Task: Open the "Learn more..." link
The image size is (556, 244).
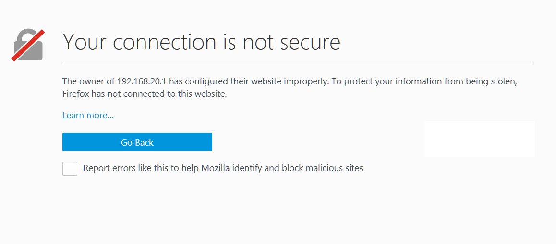Action: tap(88, 116)
